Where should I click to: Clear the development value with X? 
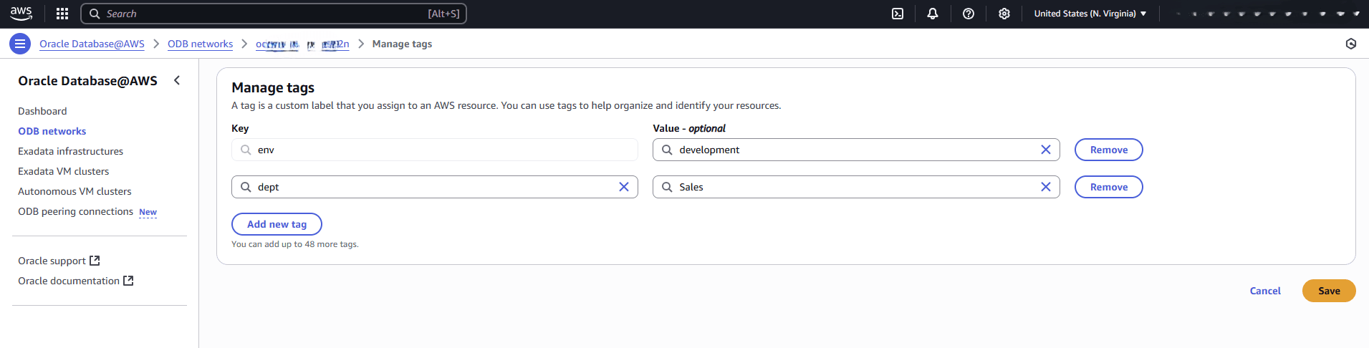pos(1045,150)
